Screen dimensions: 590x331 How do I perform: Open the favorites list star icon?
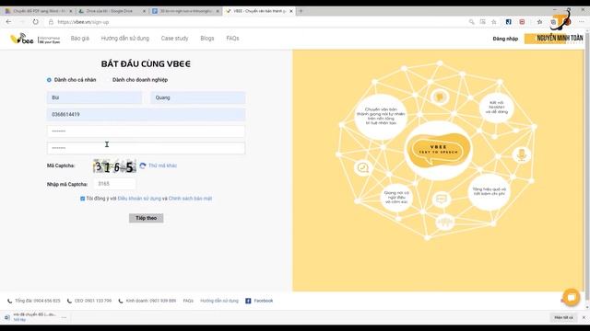click(539, 22)
